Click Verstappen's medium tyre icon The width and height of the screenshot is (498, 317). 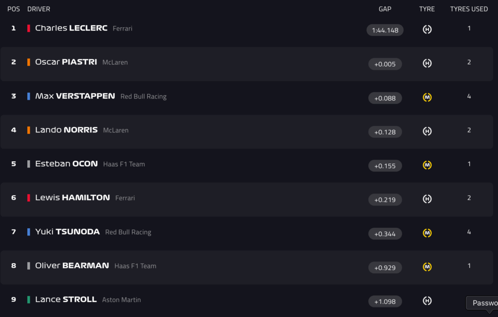click(427, 98)
